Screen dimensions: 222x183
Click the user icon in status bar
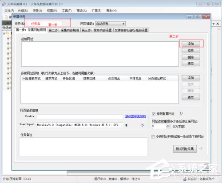pyautogui.click(x=185, y=179)
